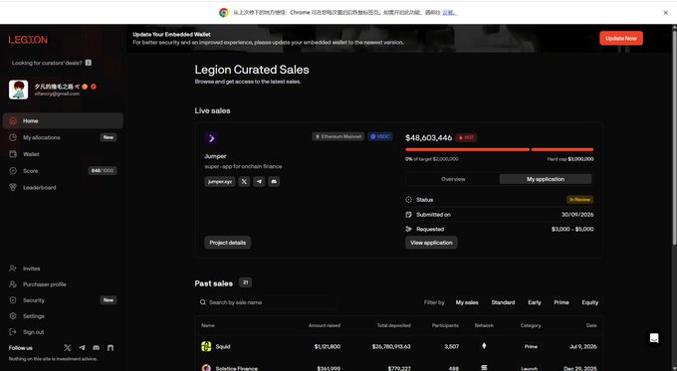677x371 pixels.
Task: Open the settings link in Chrome notification
Action: (x=449, y=13)
